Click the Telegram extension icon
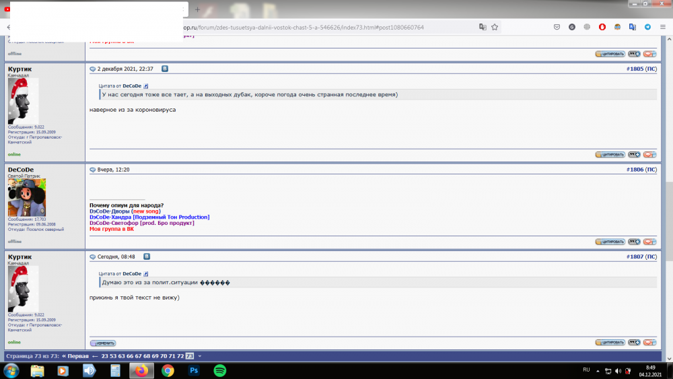Screen dimensions: 673x379 click(x=647, y=27)
